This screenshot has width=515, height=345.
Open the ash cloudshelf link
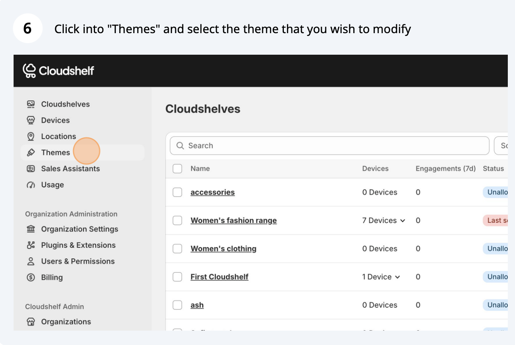(197, 305)
